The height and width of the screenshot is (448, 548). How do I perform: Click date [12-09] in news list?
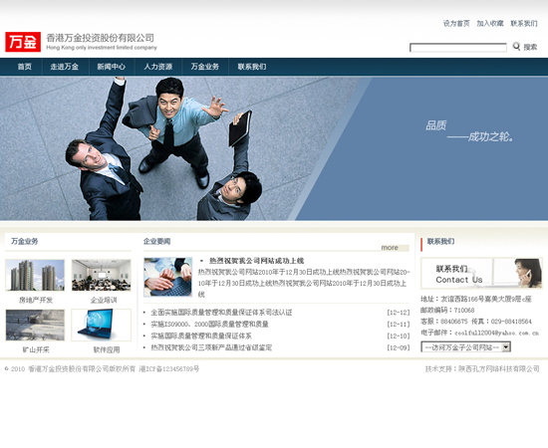[399, 347]
